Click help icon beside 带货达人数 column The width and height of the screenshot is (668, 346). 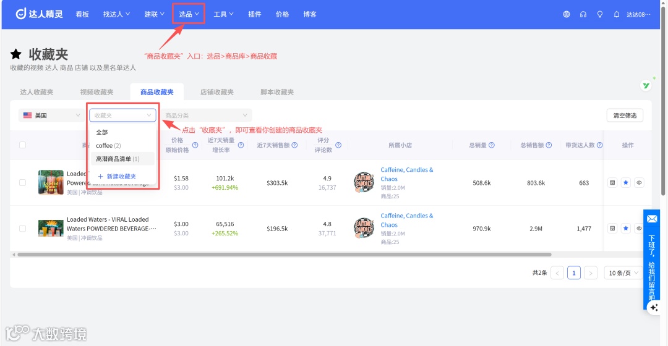tap(599, 145)
